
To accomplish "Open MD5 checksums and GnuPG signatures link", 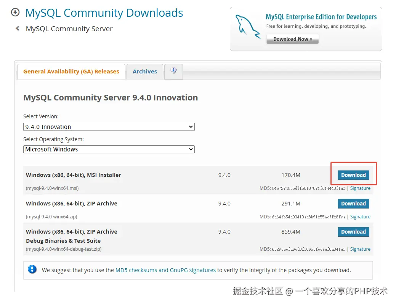I will pyautogui.click(x=165, y=270).
